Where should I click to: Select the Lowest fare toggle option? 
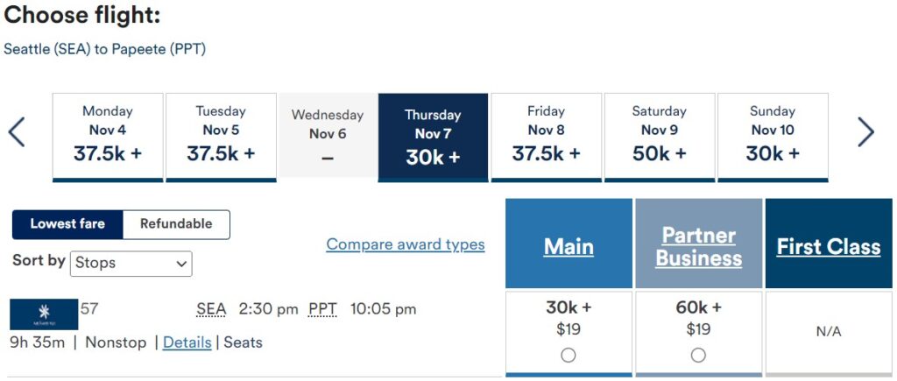[x=67, y=224]
